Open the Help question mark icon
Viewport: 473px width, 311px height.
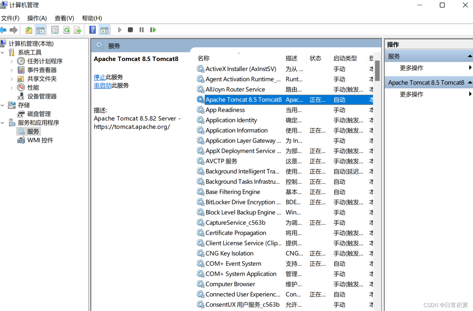point(93,30)
